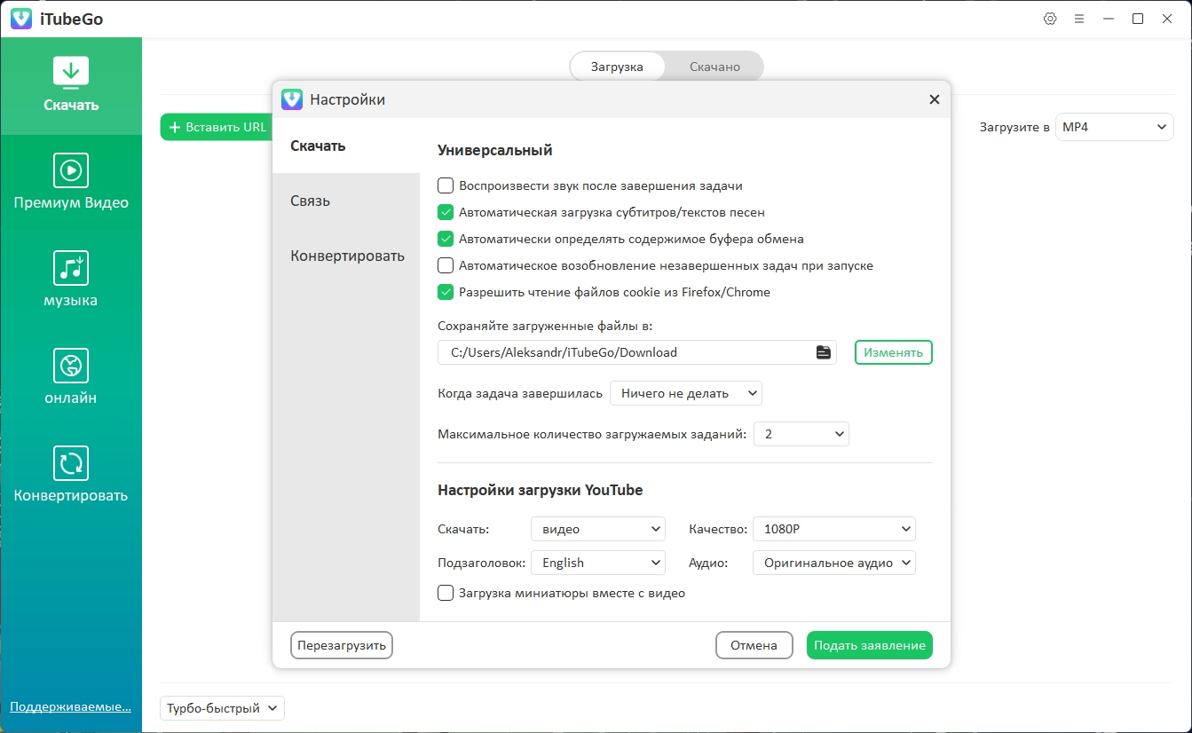Open the Аудио Оригинальное аудио dropdown
1192x733 pixels.
point(833,563)
